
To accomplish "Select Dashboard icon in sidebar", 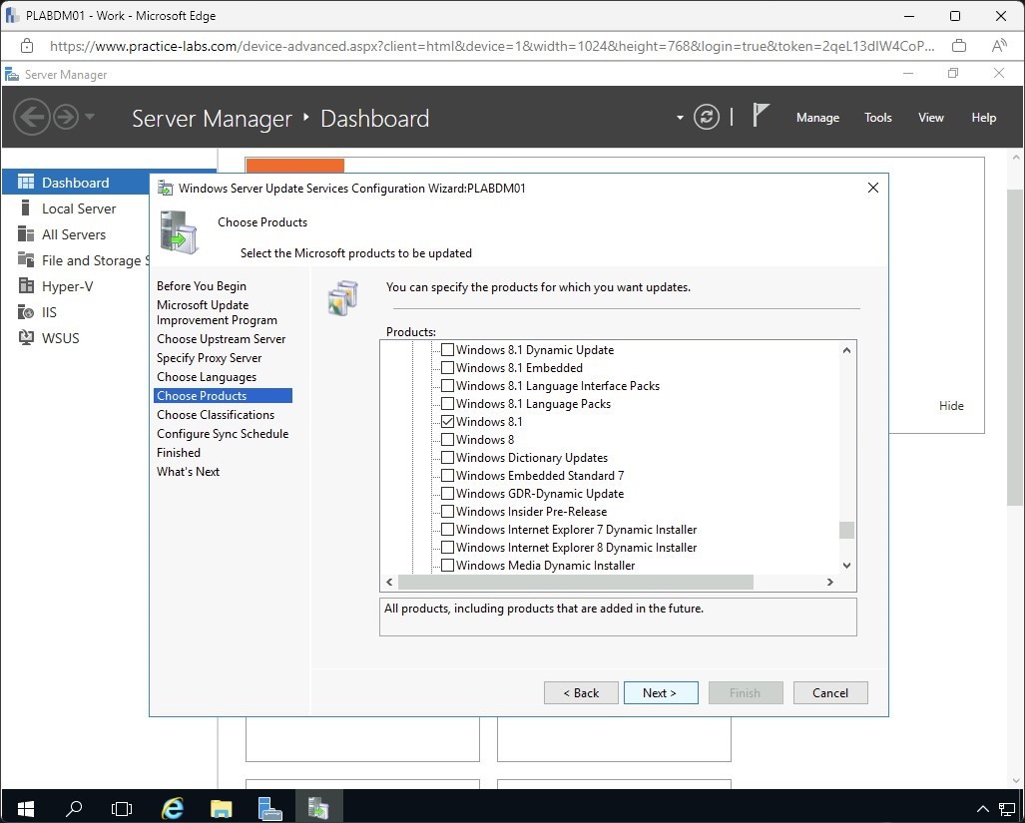I will [26, 183].
